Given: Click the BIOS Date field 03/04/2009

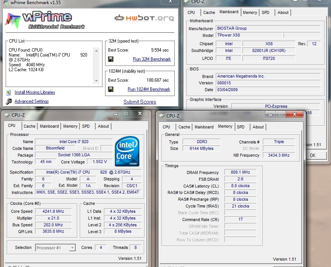Looking at the screenshot, I should [268, 90].
